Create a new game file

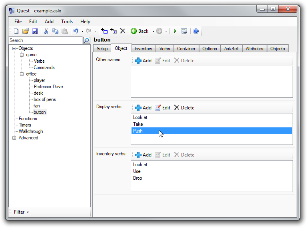point(16,31)
